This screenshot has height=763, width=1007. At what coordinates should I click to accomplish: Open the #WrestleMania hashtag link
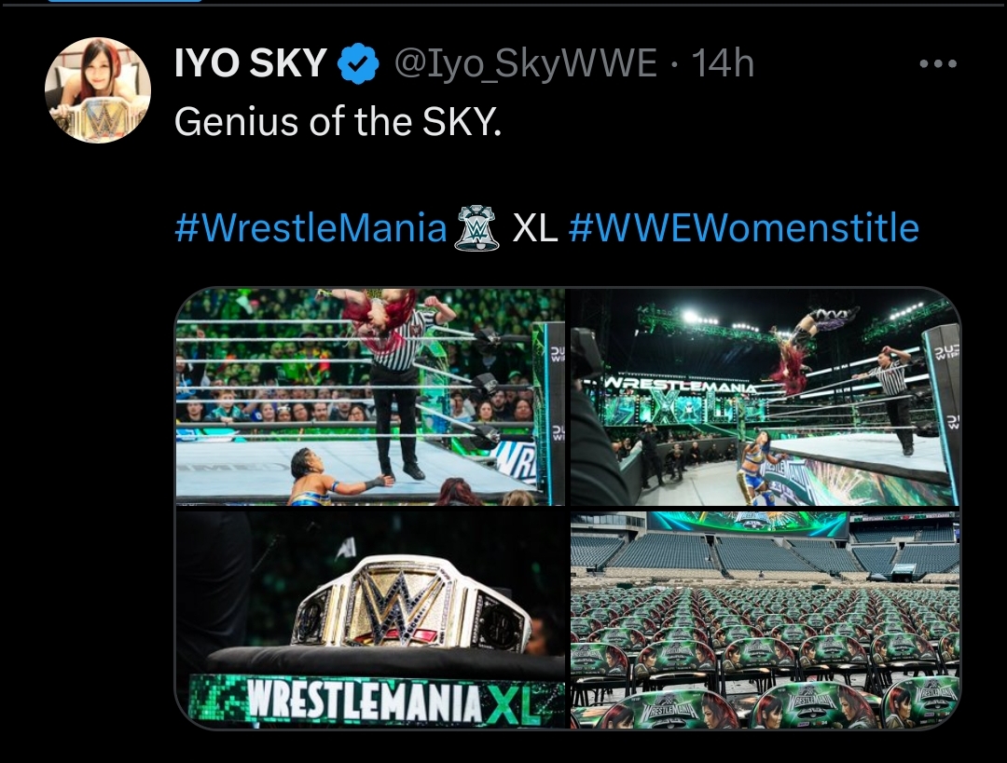[x=310, y=228]
